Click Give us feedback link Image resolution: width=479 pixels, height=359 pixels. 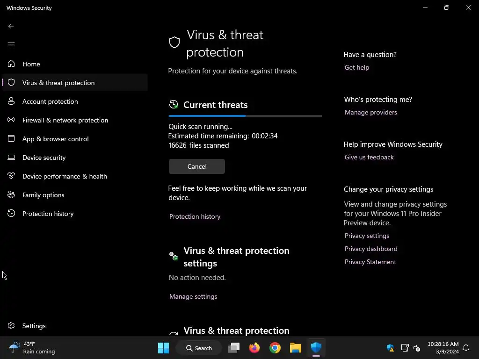[x=369, y=157]
